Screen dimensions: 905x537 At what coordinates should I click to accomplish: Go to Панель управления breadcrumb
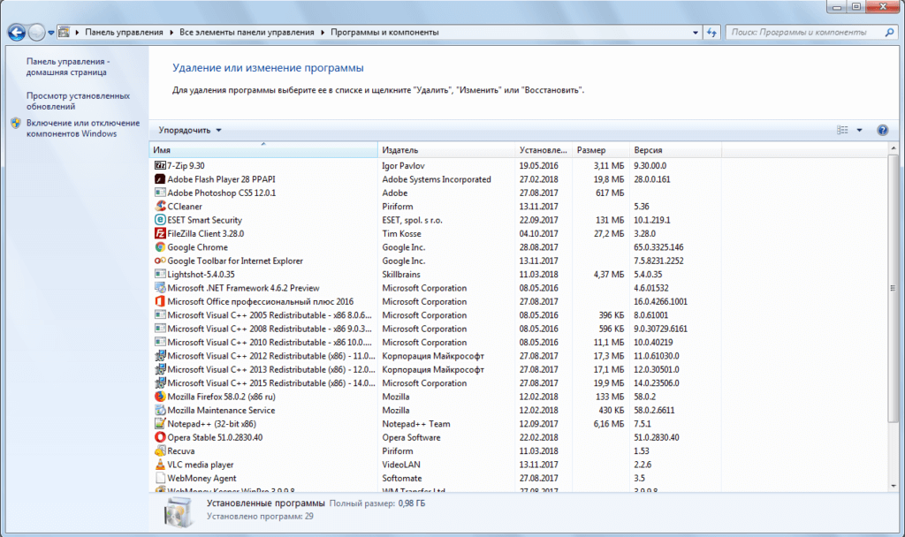click(x=124, y=33)
